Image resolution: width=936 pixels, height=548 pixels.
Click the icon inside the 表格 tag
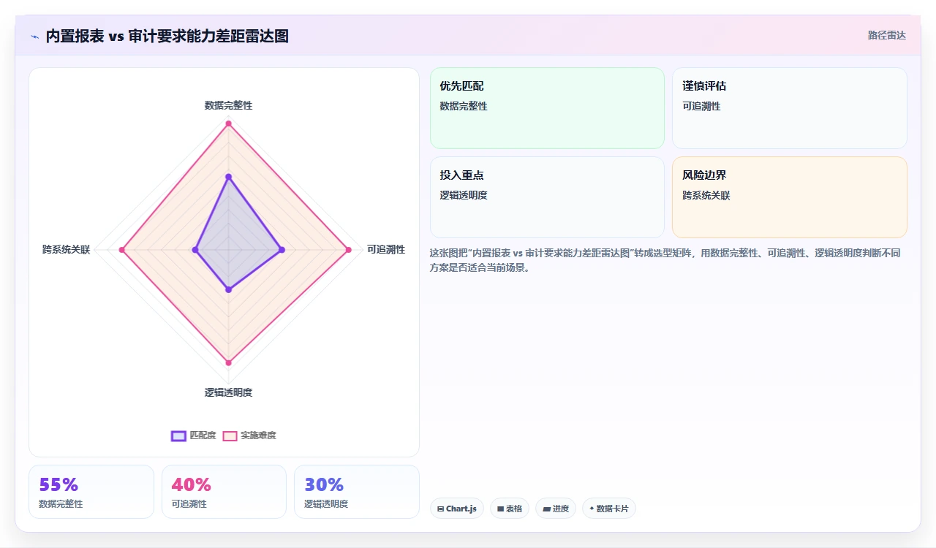500,509
